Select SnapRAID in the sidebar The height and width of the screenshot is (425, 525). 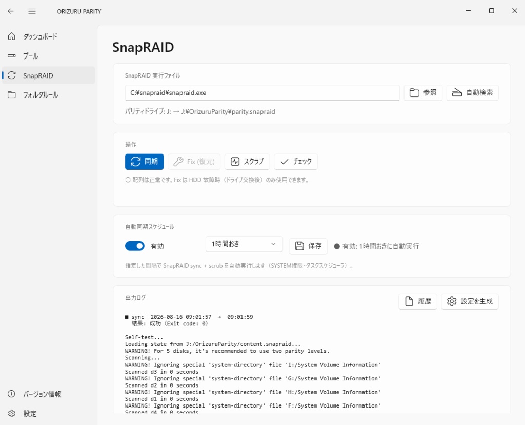click(x=49, y=75)
